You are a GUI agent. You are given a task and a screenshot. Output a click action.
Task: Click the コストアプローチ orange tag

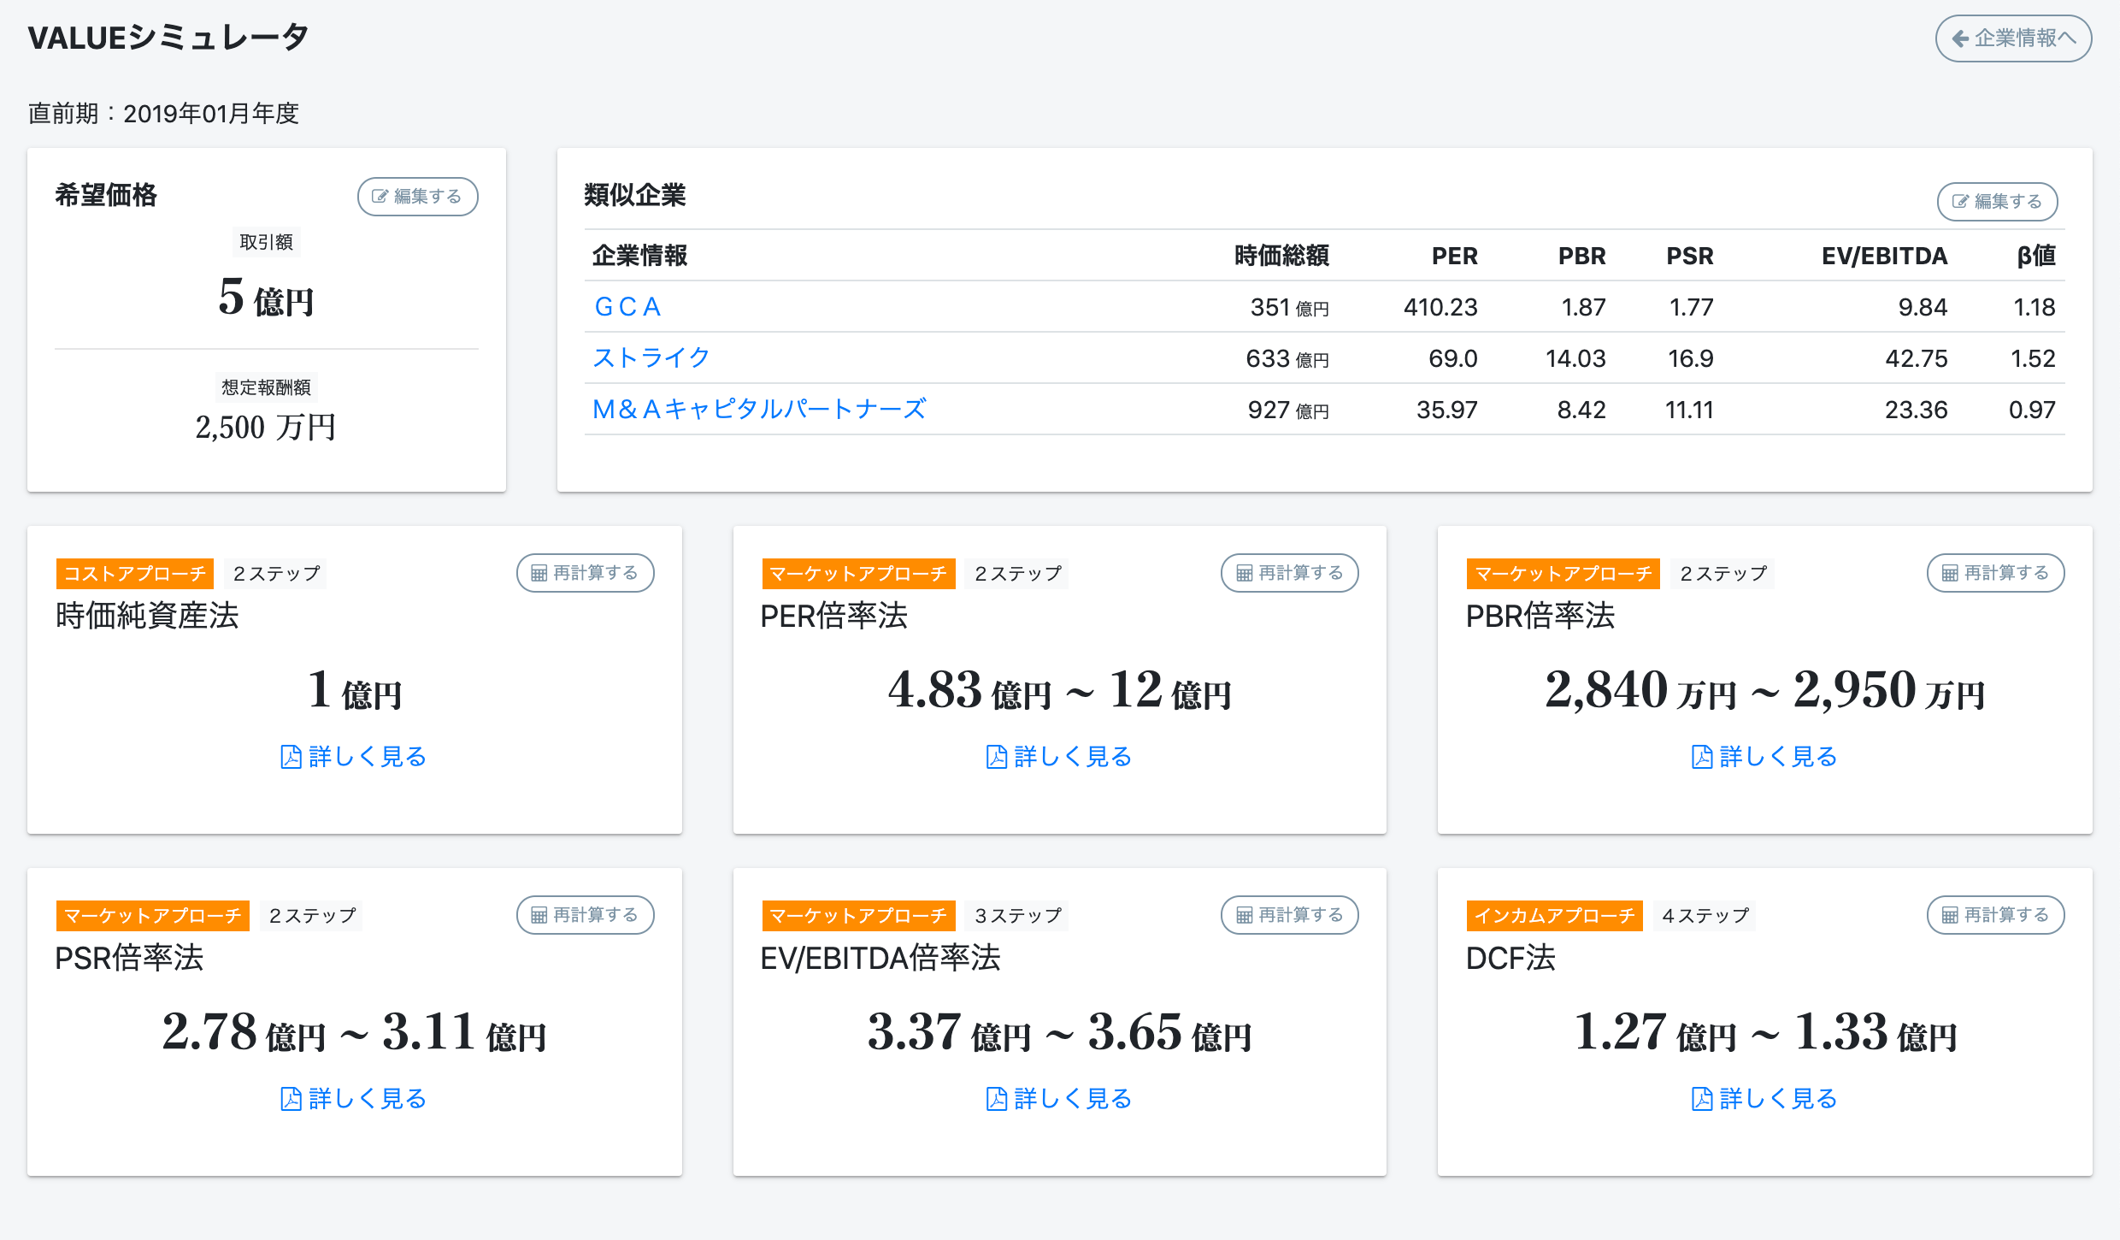pyautogui.click(x=135, y=574)
